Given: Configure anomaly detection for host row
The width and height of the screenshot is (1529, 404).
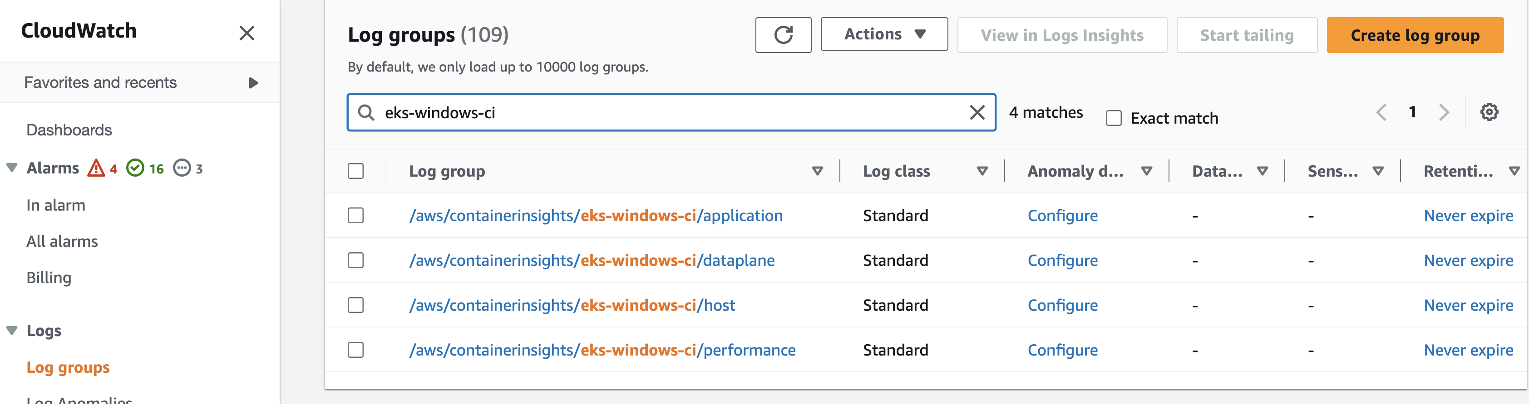Looking at the screenshot, I should tap(1062, 305).
